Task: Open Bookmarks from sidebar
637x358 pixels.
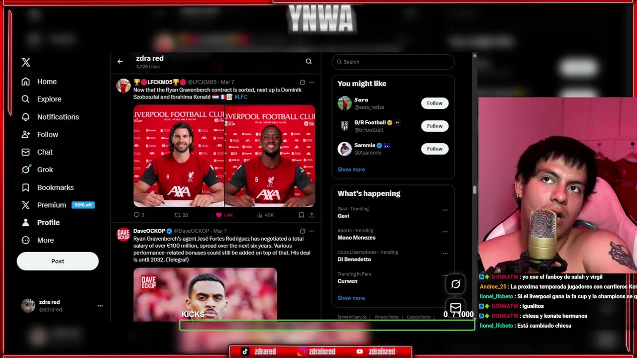Action: (x=48, y=187)
